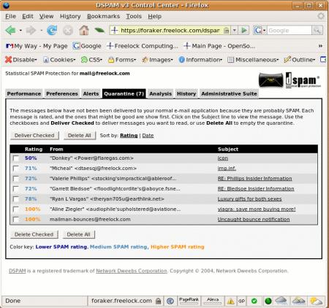This screenshot has width=329, height=308.
Task: Open the Back button history dropdown arrow
Action: 20,31
